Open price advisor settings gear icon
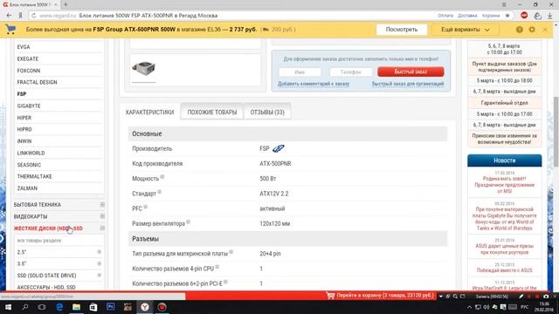Image resolution: width=559 pixels, height=314 pixels. pyautogui.click(x=532, y=30)
